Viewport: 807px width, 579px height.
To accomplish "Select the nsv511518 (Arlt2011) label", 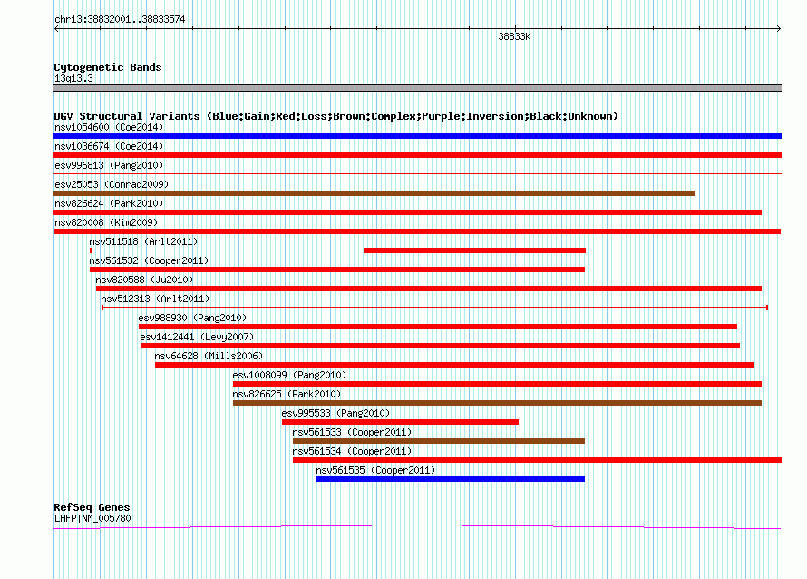I will (x=143, y=241).
